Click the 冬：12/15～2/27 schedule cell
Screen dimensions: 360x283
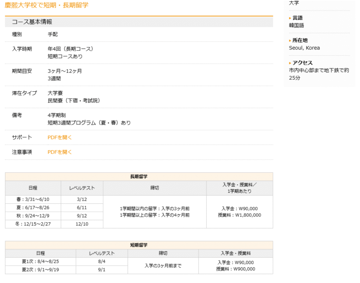(33, 224)
